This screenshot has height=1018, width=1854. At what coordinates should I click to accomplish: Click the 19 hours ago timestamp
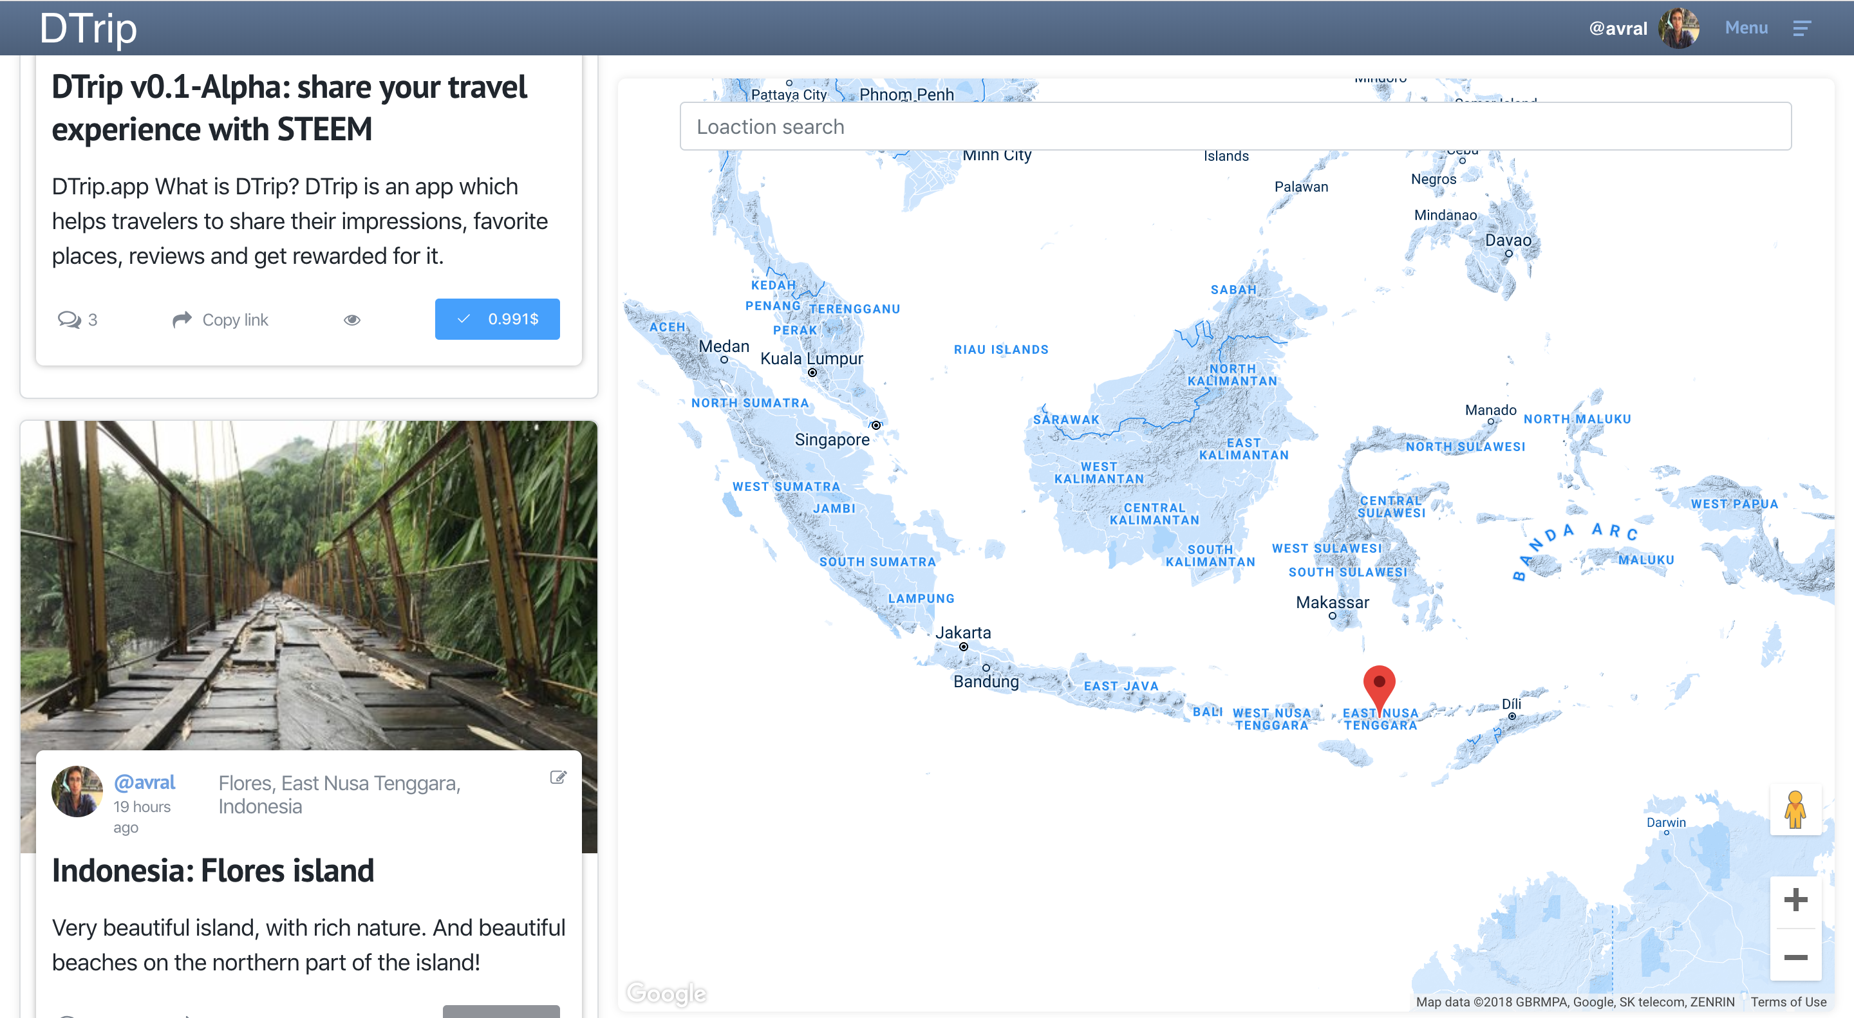coord(142,817)
